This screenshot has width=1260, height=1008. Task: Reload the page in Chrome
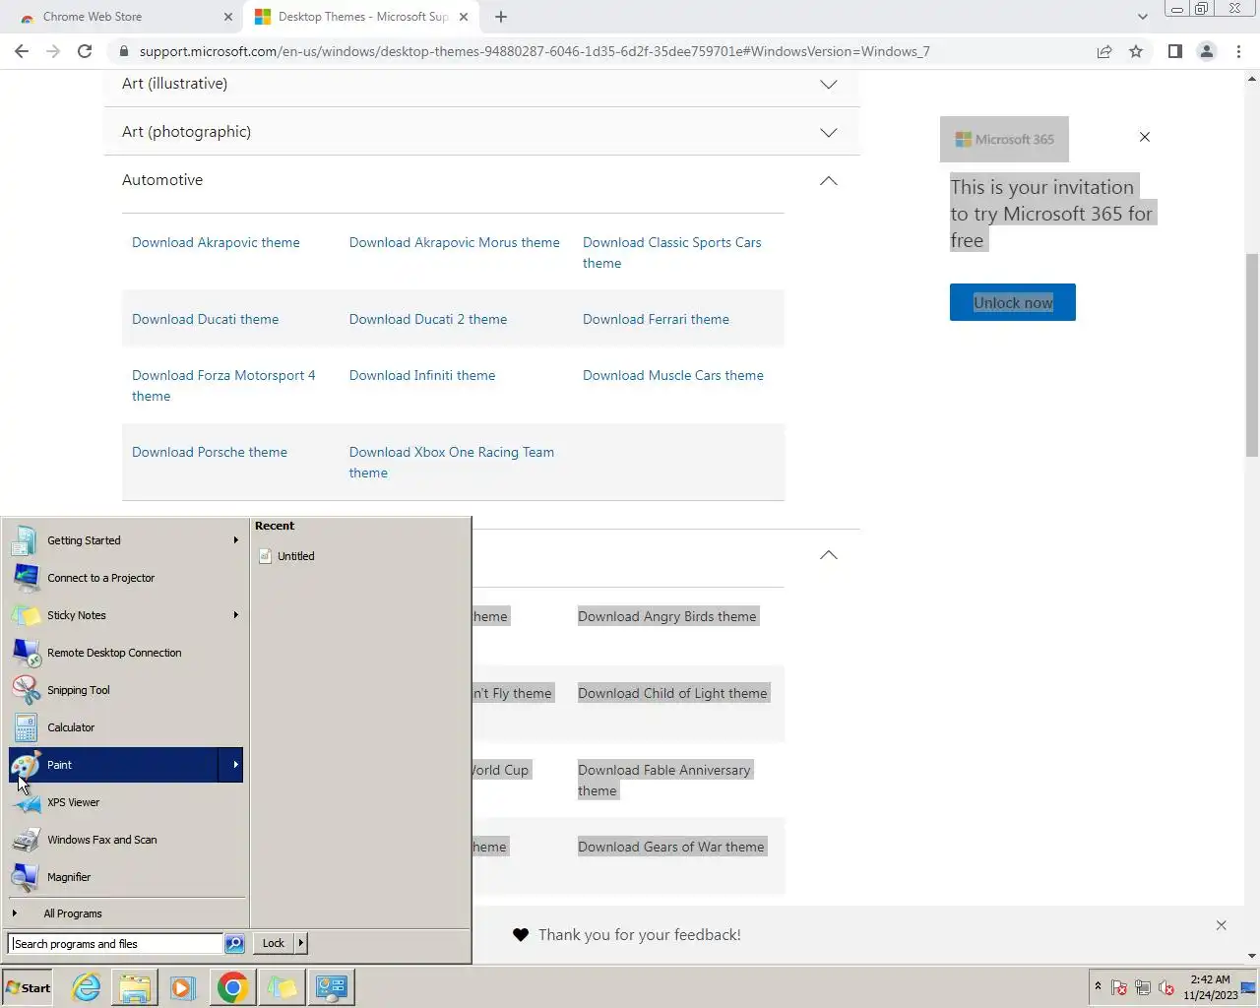85,51
